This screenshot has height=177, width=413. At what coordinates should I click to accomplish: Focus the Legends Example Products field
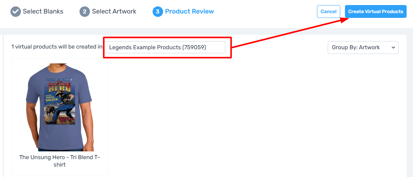click(165, 47)
